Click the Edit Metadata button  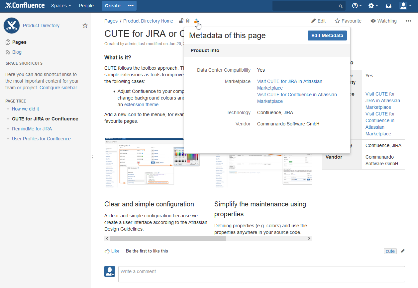327,36
